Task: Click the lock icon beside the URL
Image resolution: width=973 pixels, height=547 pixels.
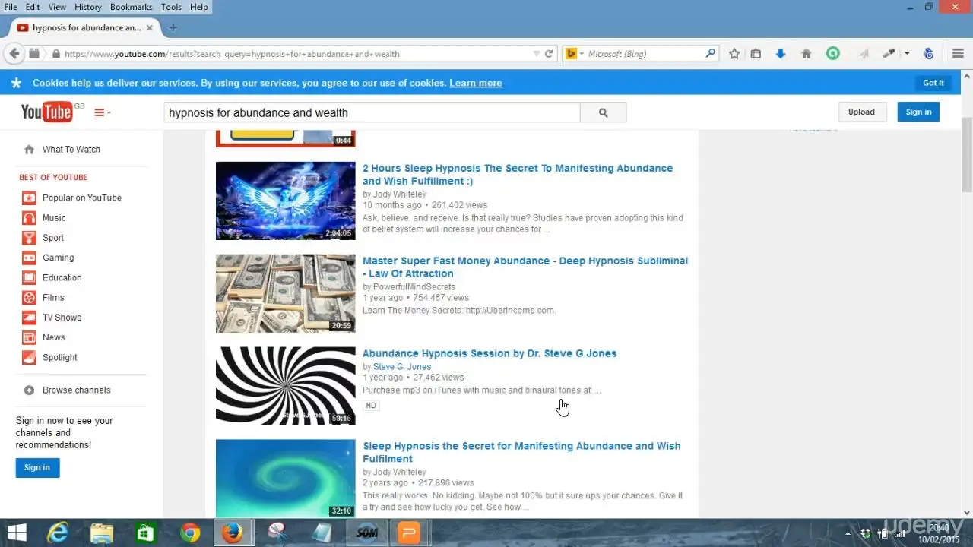Action: pyautogui.click(x=55, y=54)
